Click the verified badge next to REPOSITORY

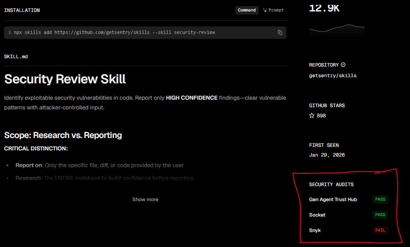[343, 64]
